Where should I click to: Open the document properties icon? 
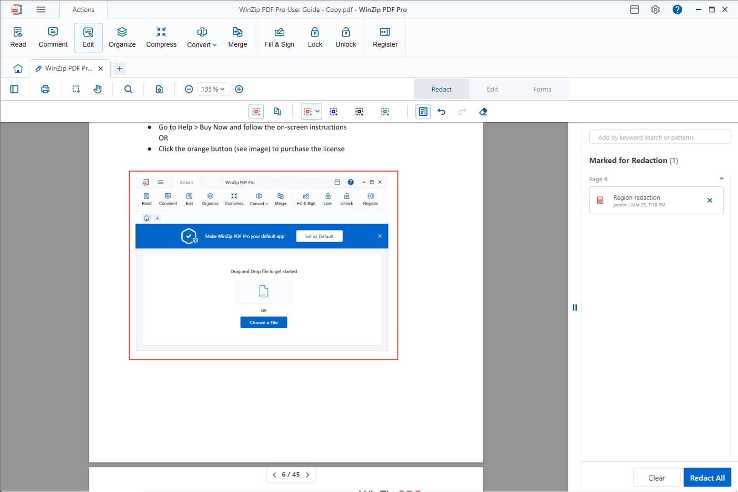click(x=159, y=89)
